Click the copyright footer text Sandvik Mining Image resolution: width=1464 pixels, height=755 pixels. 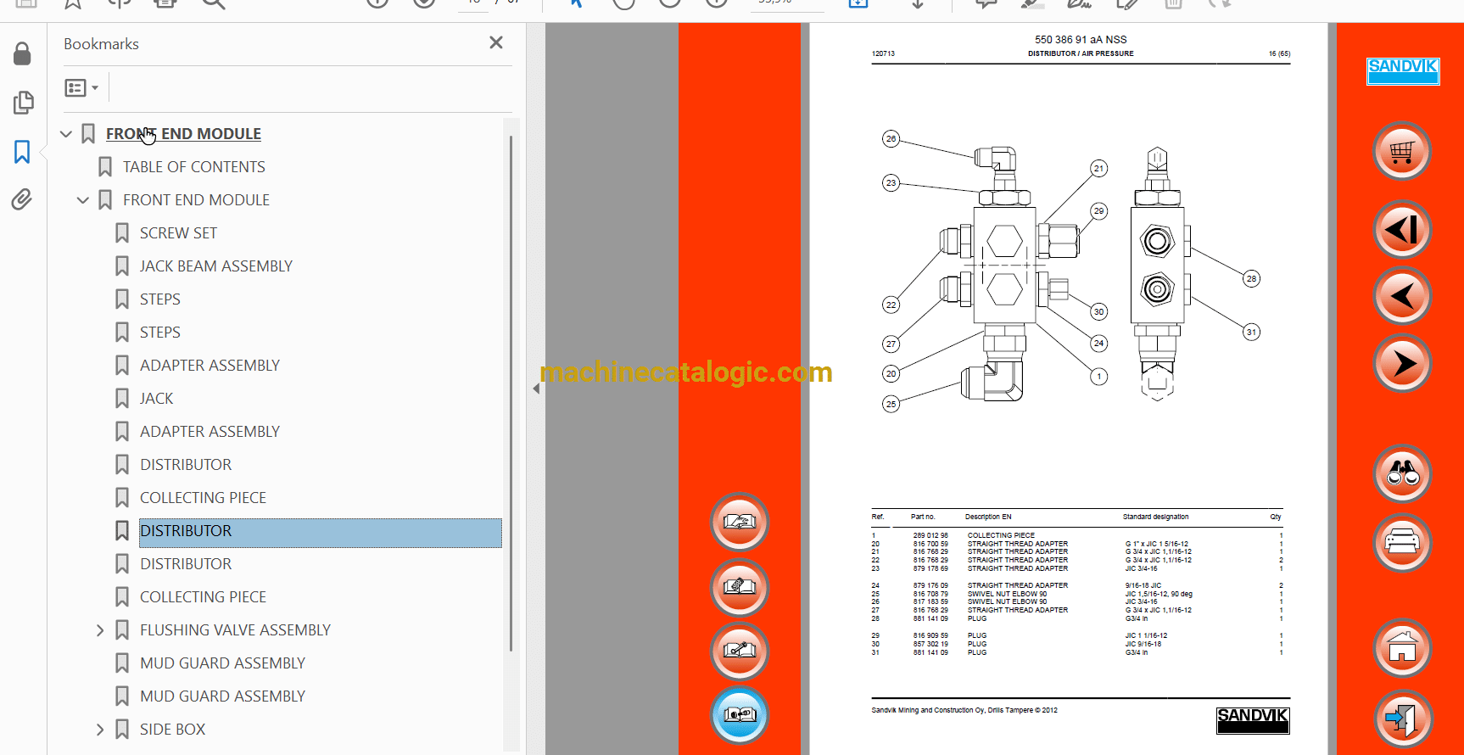(x=964, y=710)
